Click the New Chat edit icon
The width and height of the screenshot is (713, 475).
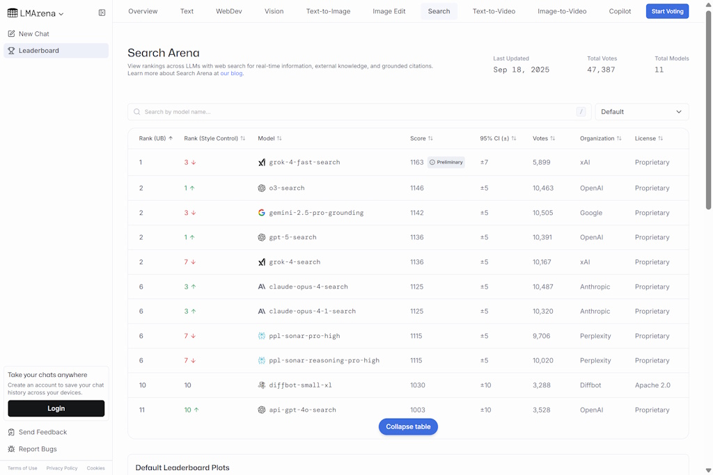click(x=11, y=34)
